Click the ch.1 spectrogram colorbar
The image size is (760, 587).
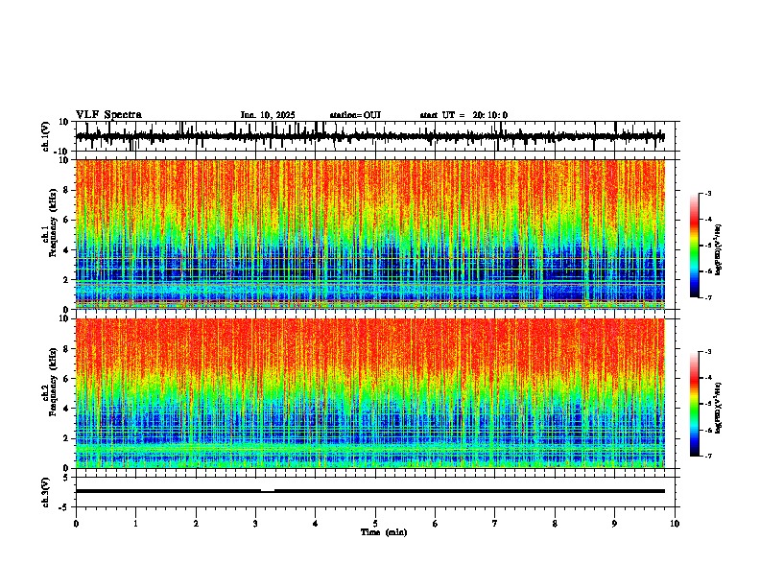point(695,246)
